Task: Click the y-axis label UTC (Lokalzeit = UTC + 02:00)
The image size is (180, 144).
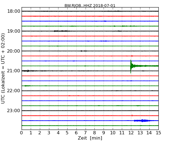Action: pyautogui.click(x=3, y=68)
